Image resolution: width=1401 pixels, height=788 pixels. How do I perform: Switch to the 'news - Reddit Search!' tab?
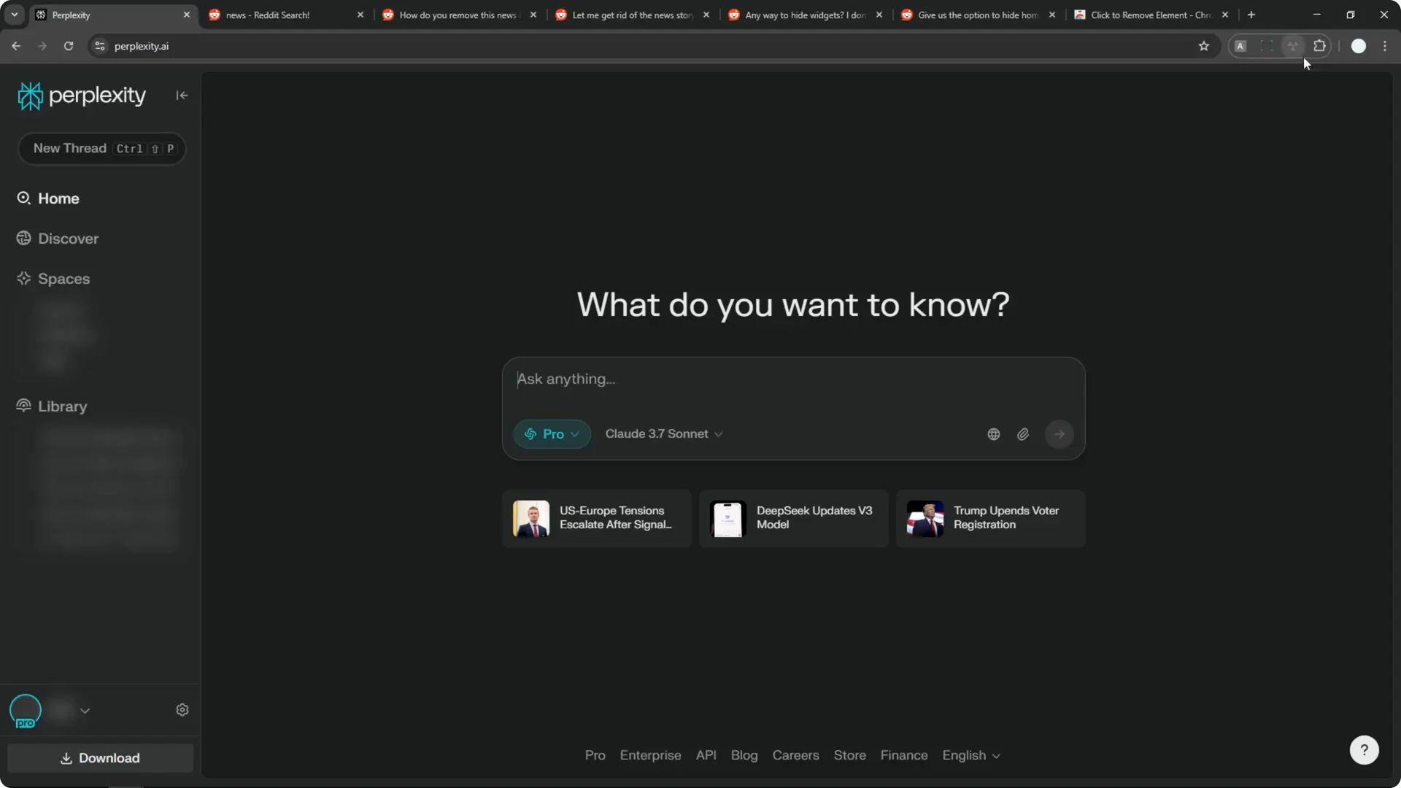[x=277, y=15]
